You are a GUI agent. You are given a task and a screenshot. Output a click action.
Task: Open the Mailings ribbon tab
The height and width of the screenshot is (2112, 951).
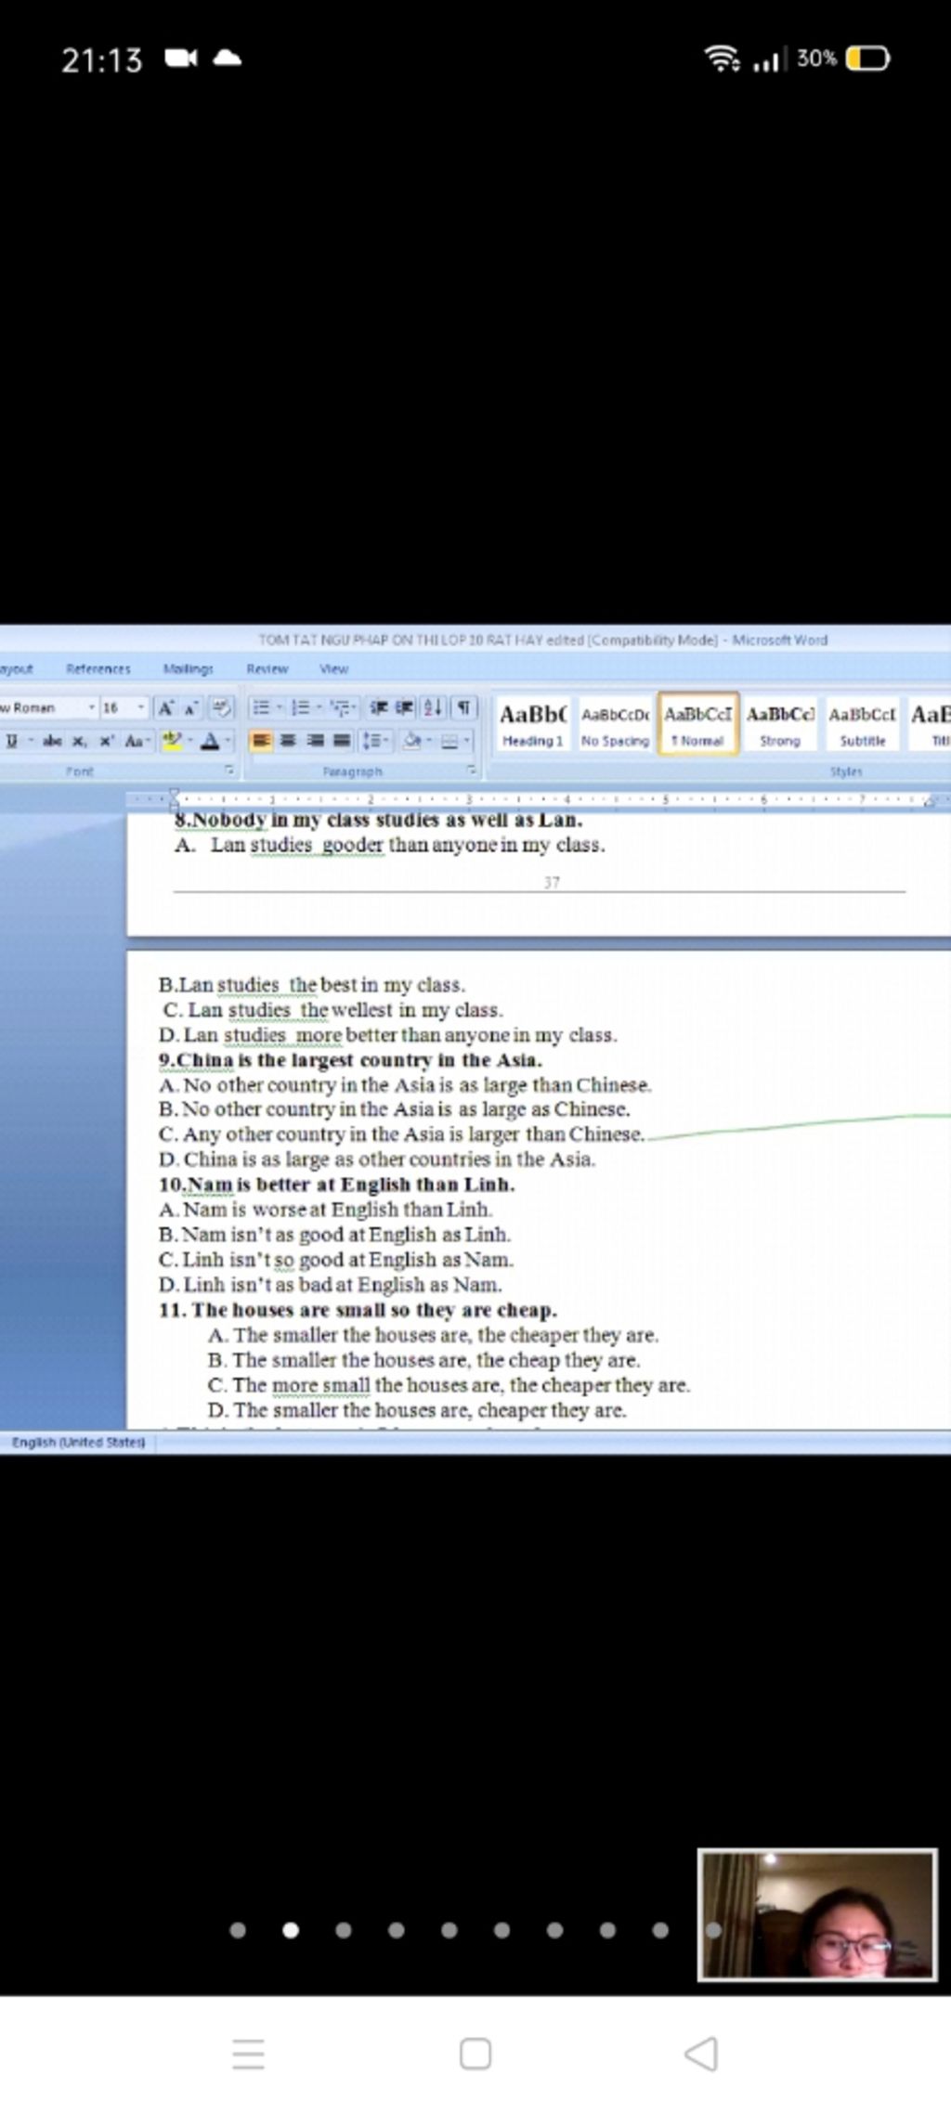188,668
